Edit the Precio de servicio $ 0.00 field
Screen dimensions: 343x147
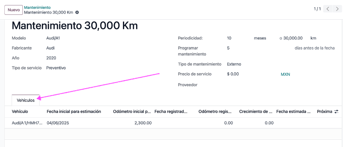[x=251, y=74]
